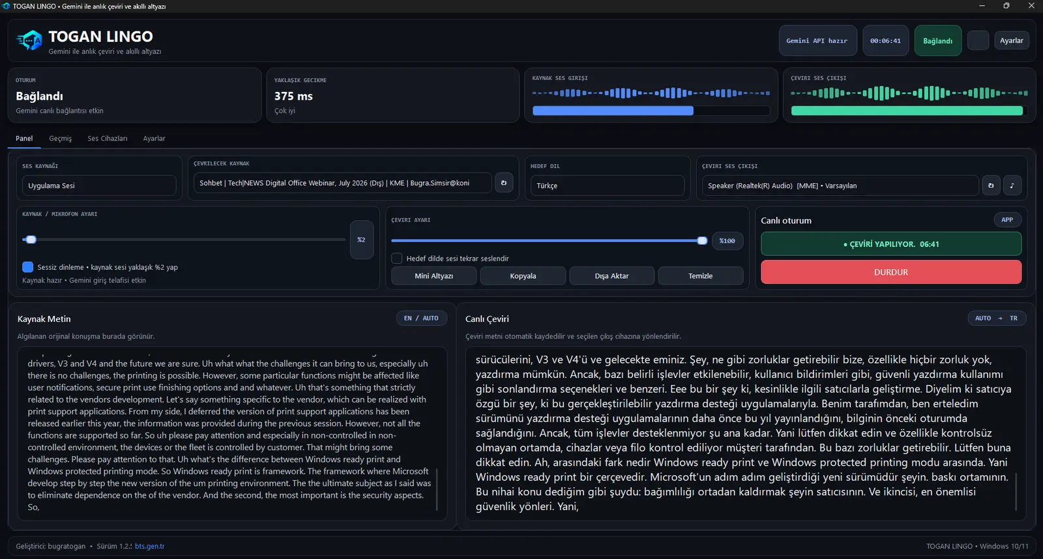Click the translation audio output level bar
The image size is (1043, 559).
click(909, 111)
